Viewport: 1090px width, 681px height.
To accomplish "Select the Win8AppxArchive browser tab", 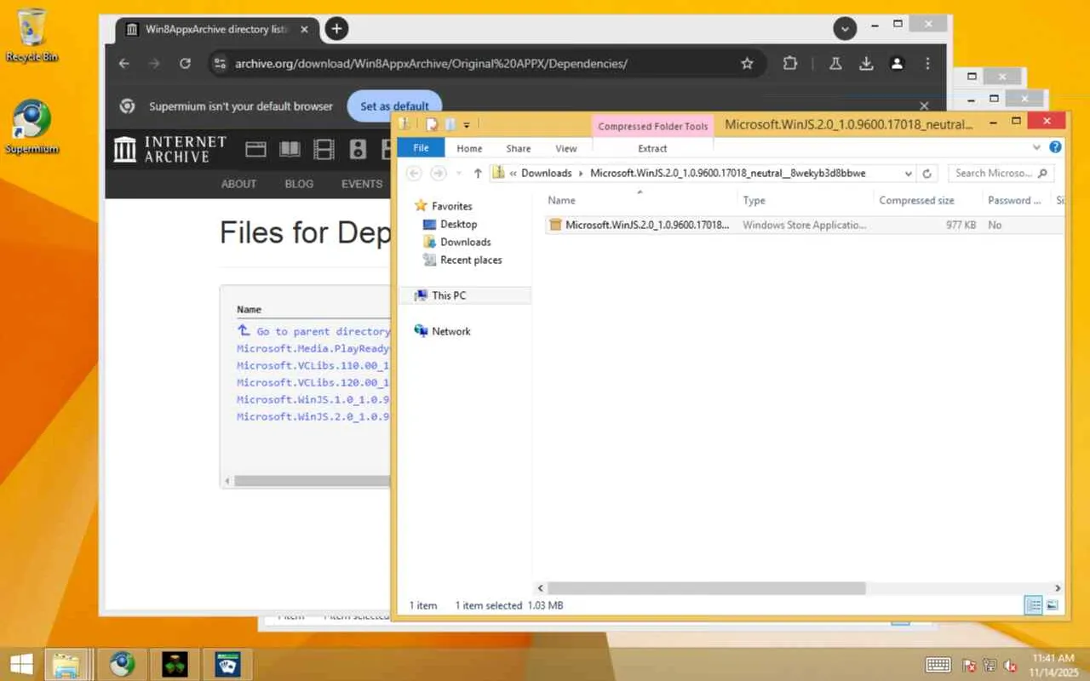I will click(x=216, y=29).
